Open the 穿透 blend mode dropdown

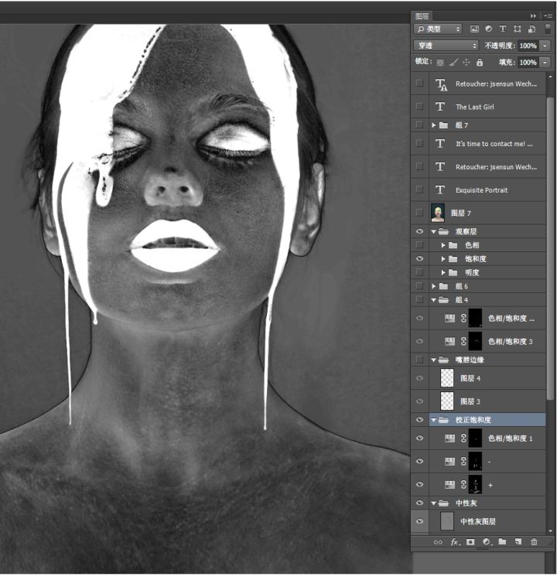[446, 46]
